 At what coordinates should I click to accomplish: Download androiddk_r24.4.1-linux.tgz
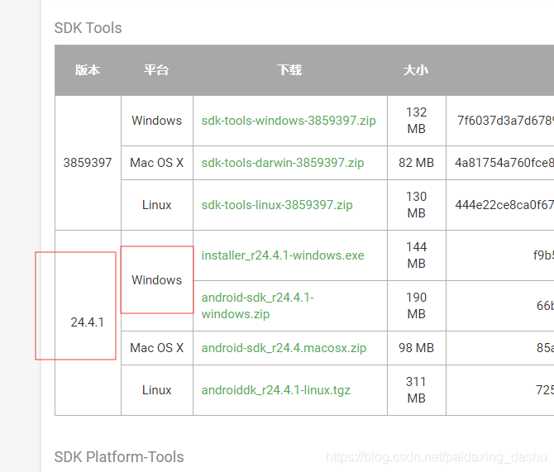click(275, 390)
